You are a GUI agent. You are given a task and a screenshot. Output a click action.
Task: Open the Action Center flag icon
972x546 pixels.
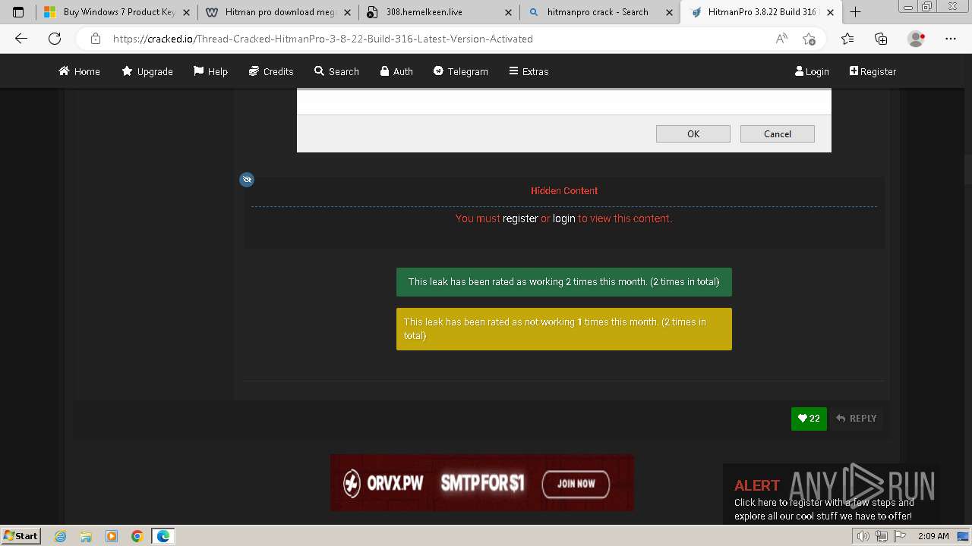[x=900, y=536]
